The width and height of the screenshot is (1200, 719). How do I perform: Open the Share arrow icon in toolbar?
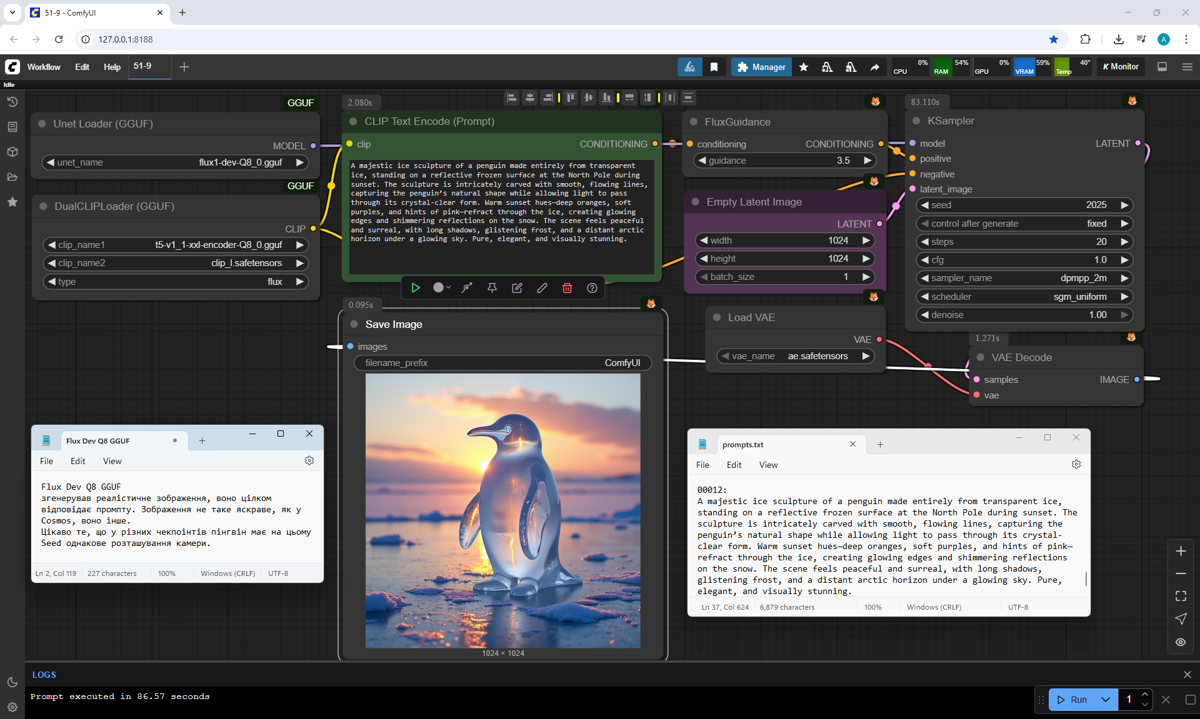tap(874, 67)
